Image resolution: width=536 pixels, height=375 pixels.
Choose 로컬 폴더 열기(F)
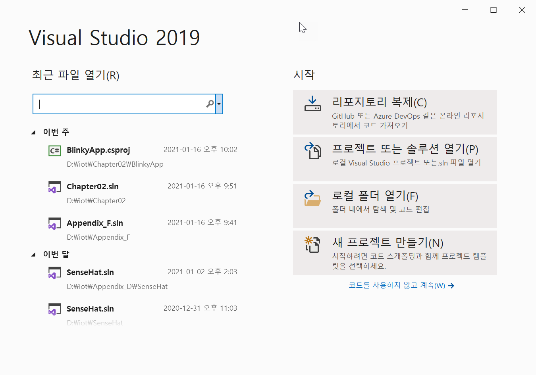395,206
